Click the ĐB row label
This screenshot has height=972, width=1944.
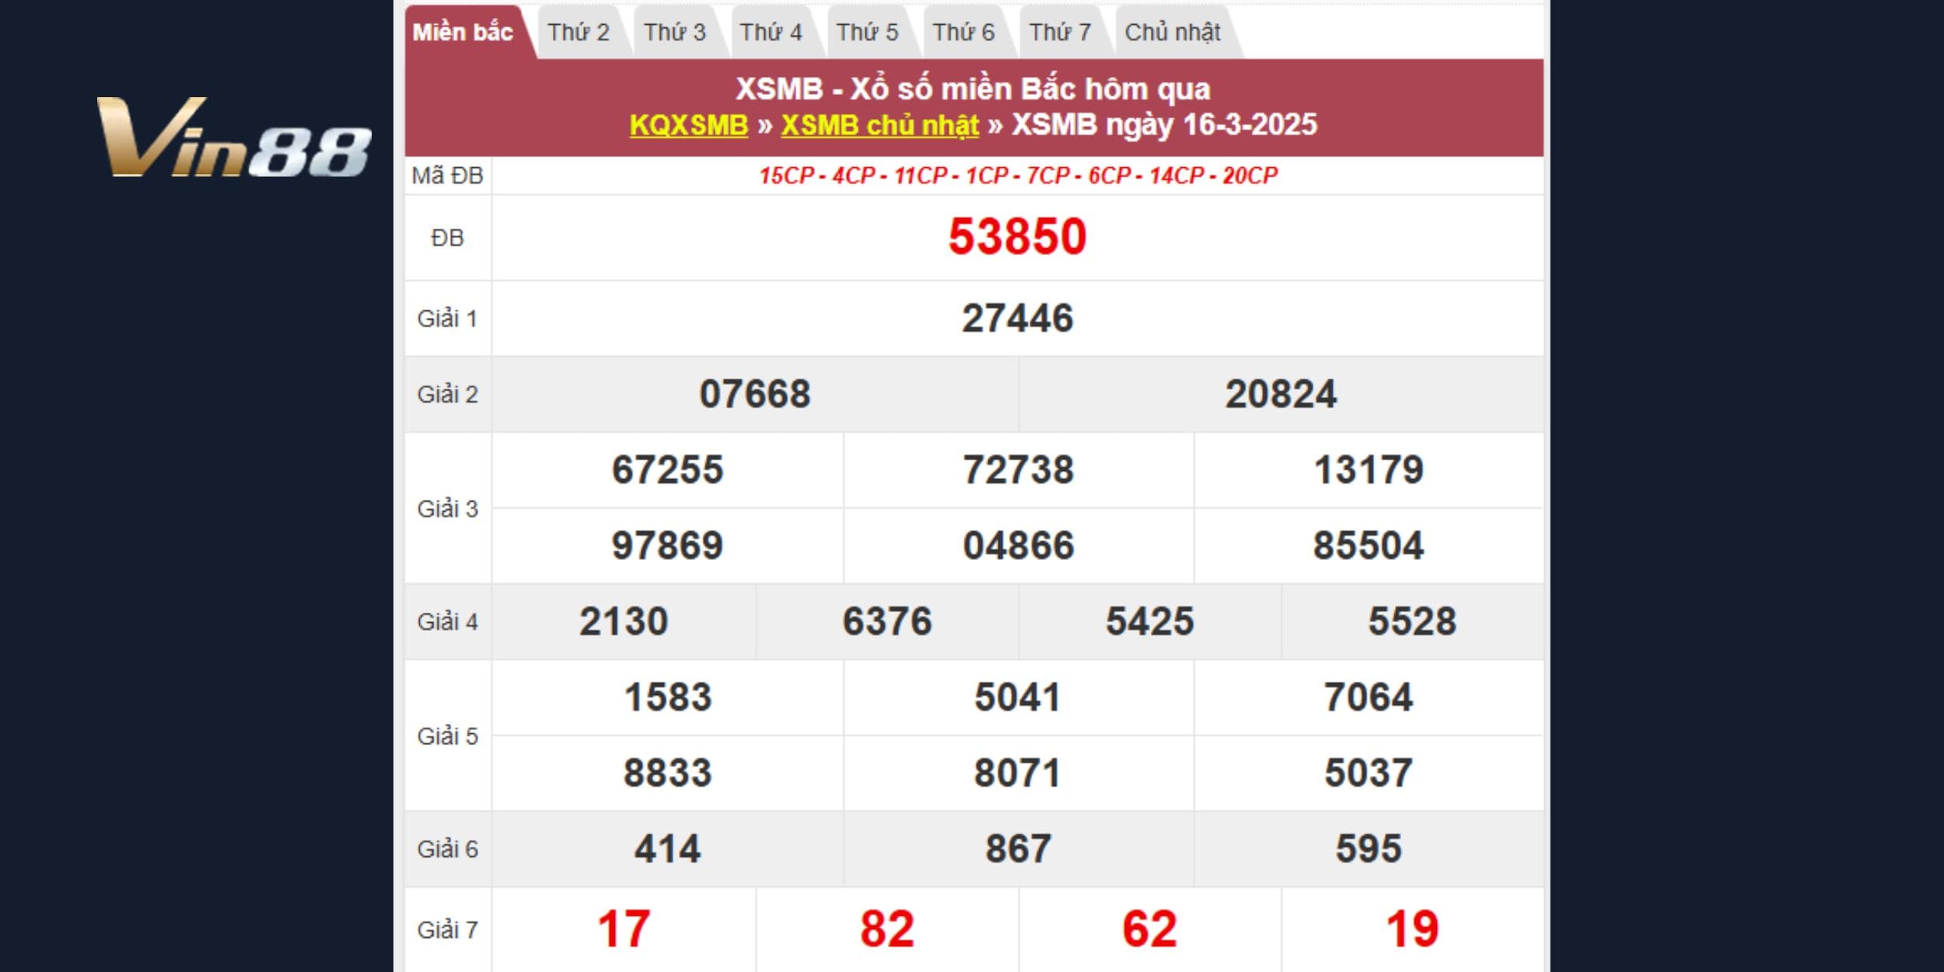click(x=448, y=238)
